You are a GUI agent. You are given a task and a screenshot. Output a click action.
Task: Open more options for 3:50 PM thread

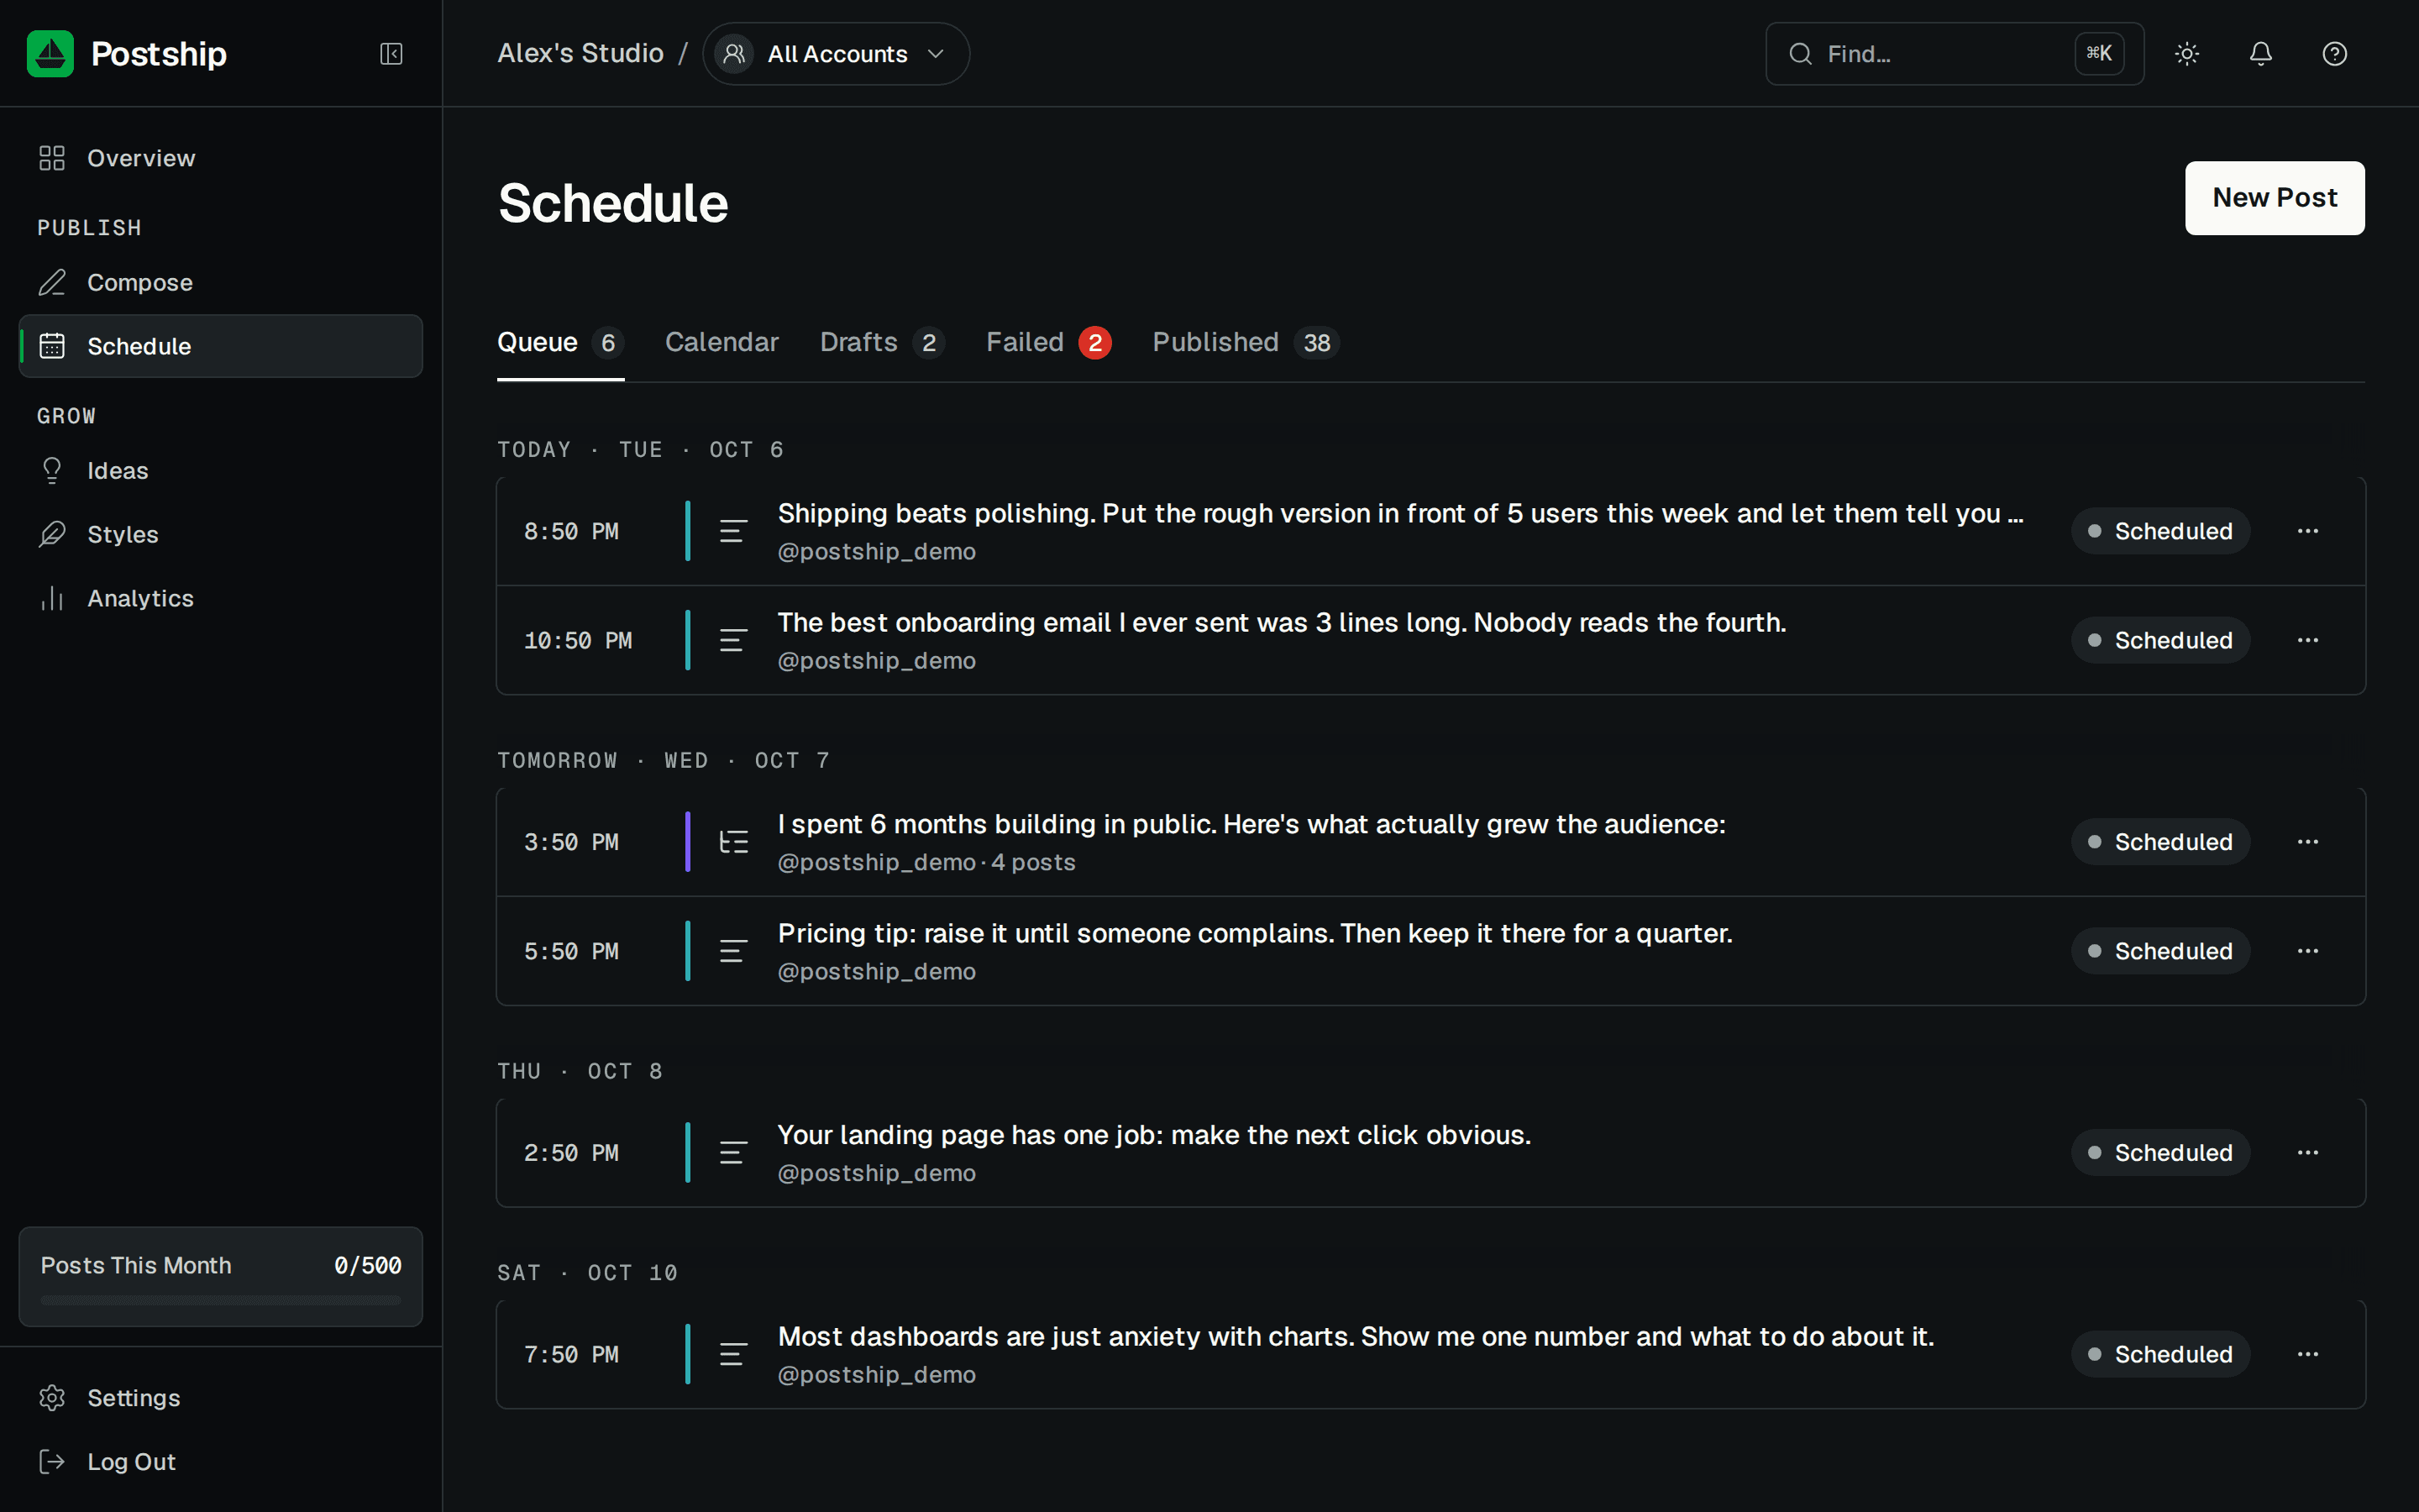[x=2308, y=842]
